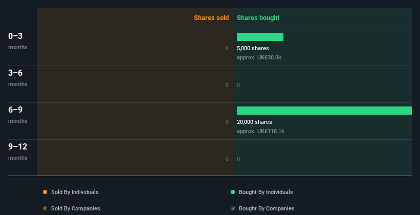Select the green 5,000 shares bar

[260, 37]
